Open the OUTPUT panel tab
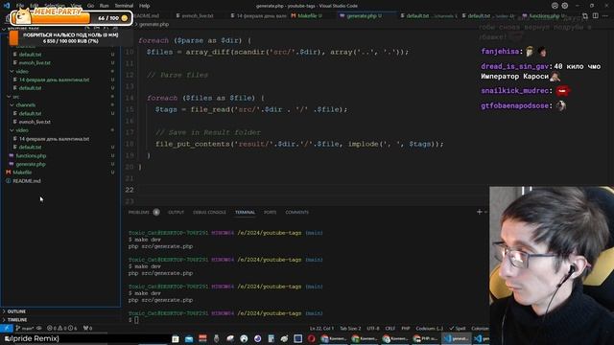Image resolution: width=614 pixels, height=345 pixels. tap(176, 212)
